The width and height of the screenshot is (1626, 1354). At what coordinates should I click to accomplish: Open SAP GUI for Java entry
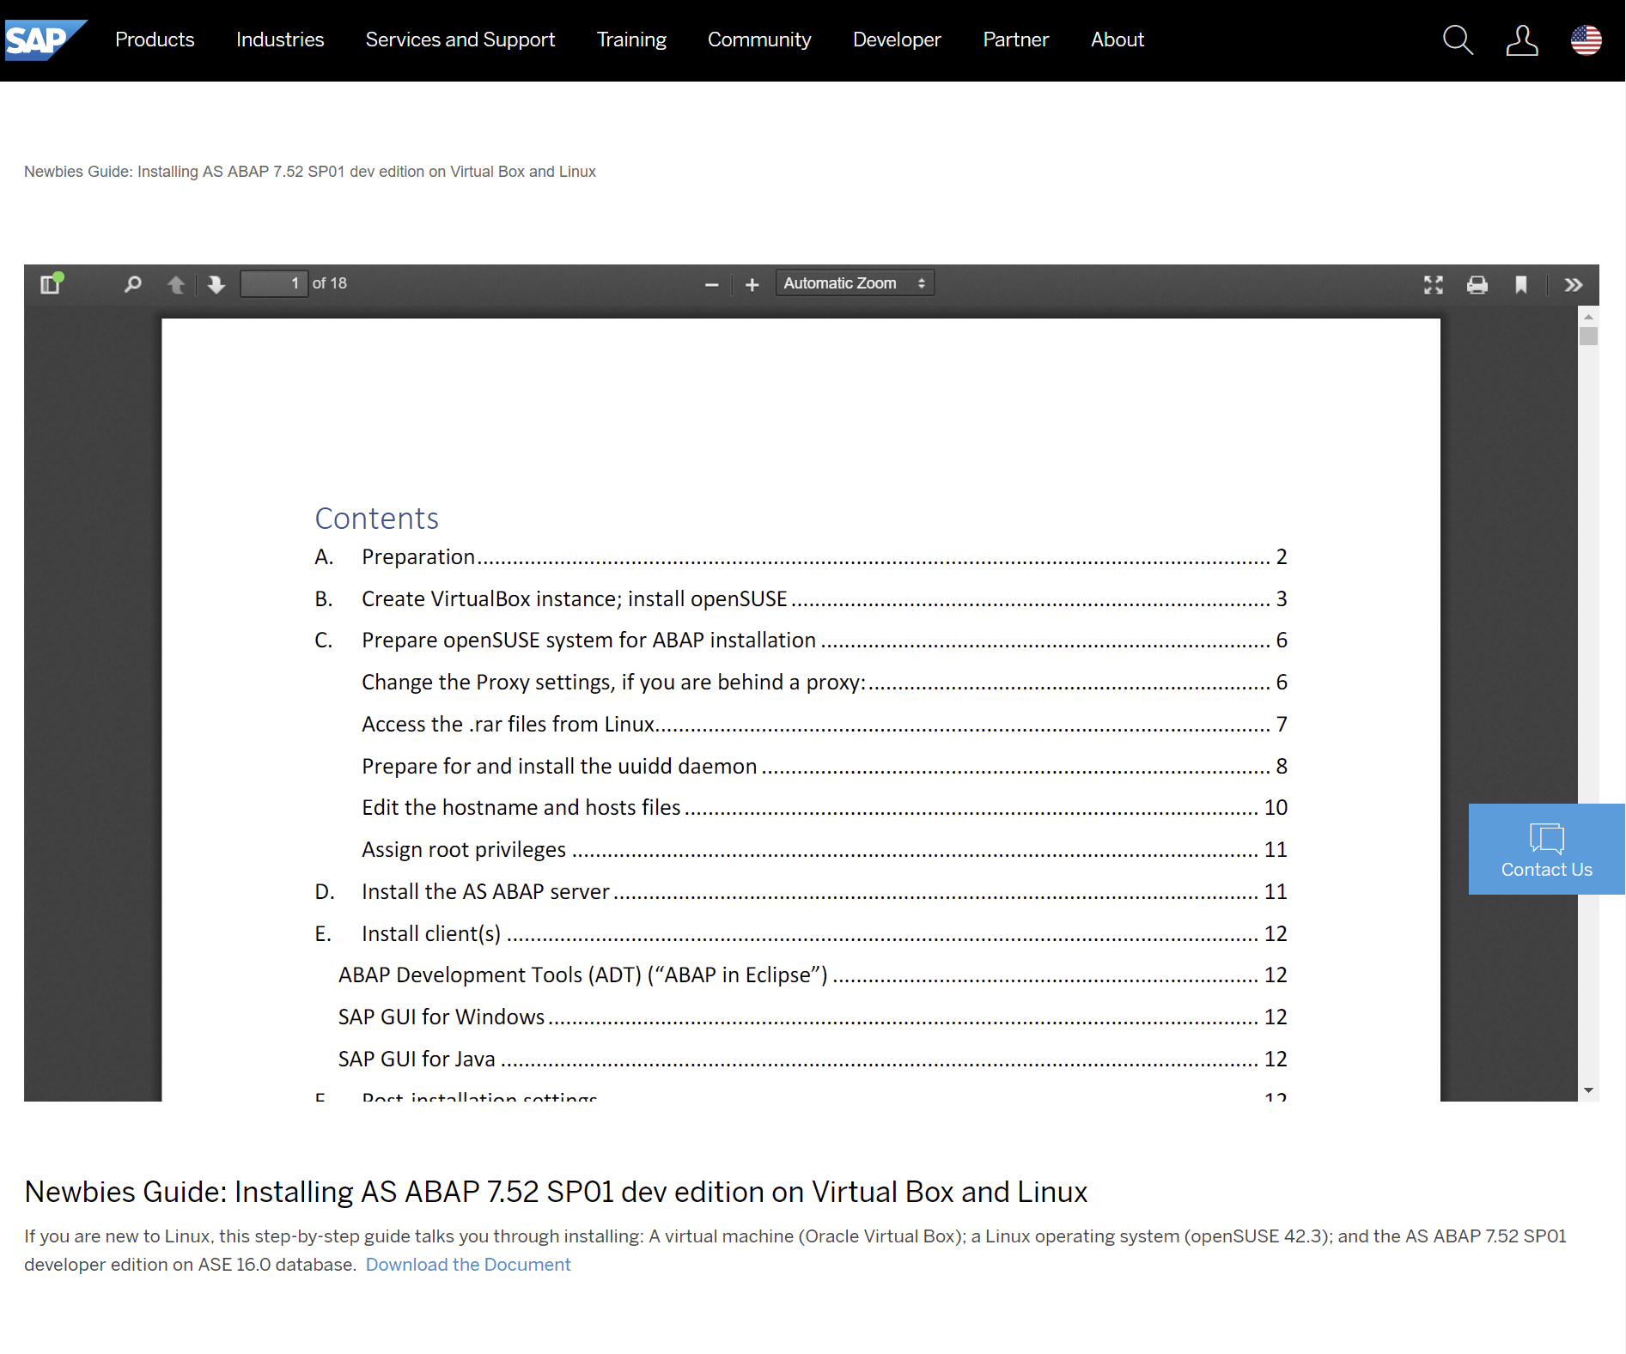point(813,1060)
